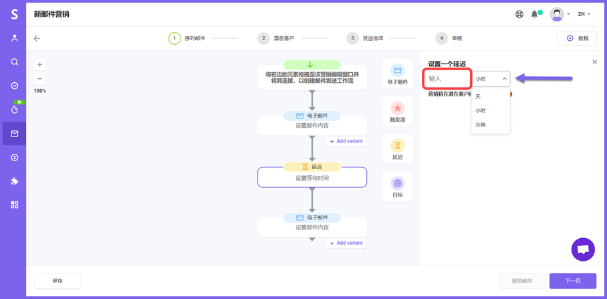Image resolution: width=607 pixels, height=299 pixels.
Task: Pick the 目标 goal element tile
Action: (x=398, y=187)
